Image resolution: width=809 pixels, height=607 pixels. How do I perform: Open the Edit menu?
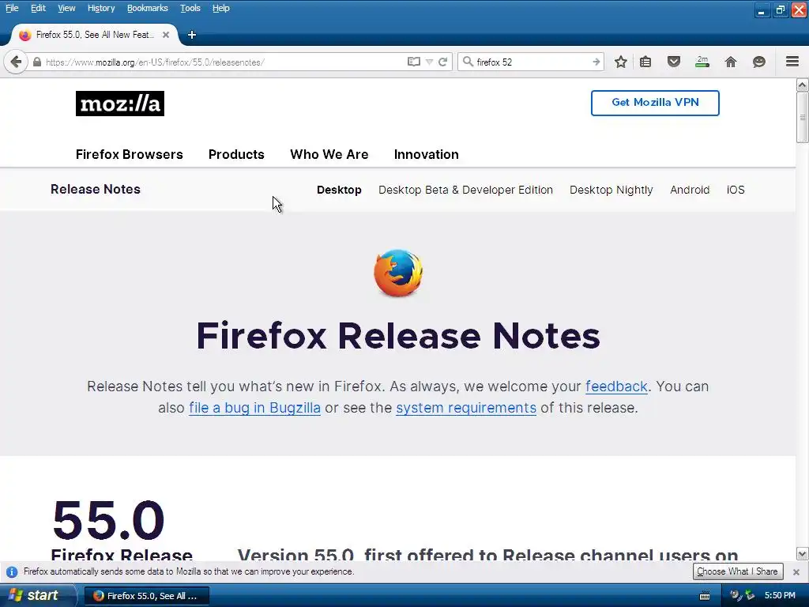[x=38, y=8]
